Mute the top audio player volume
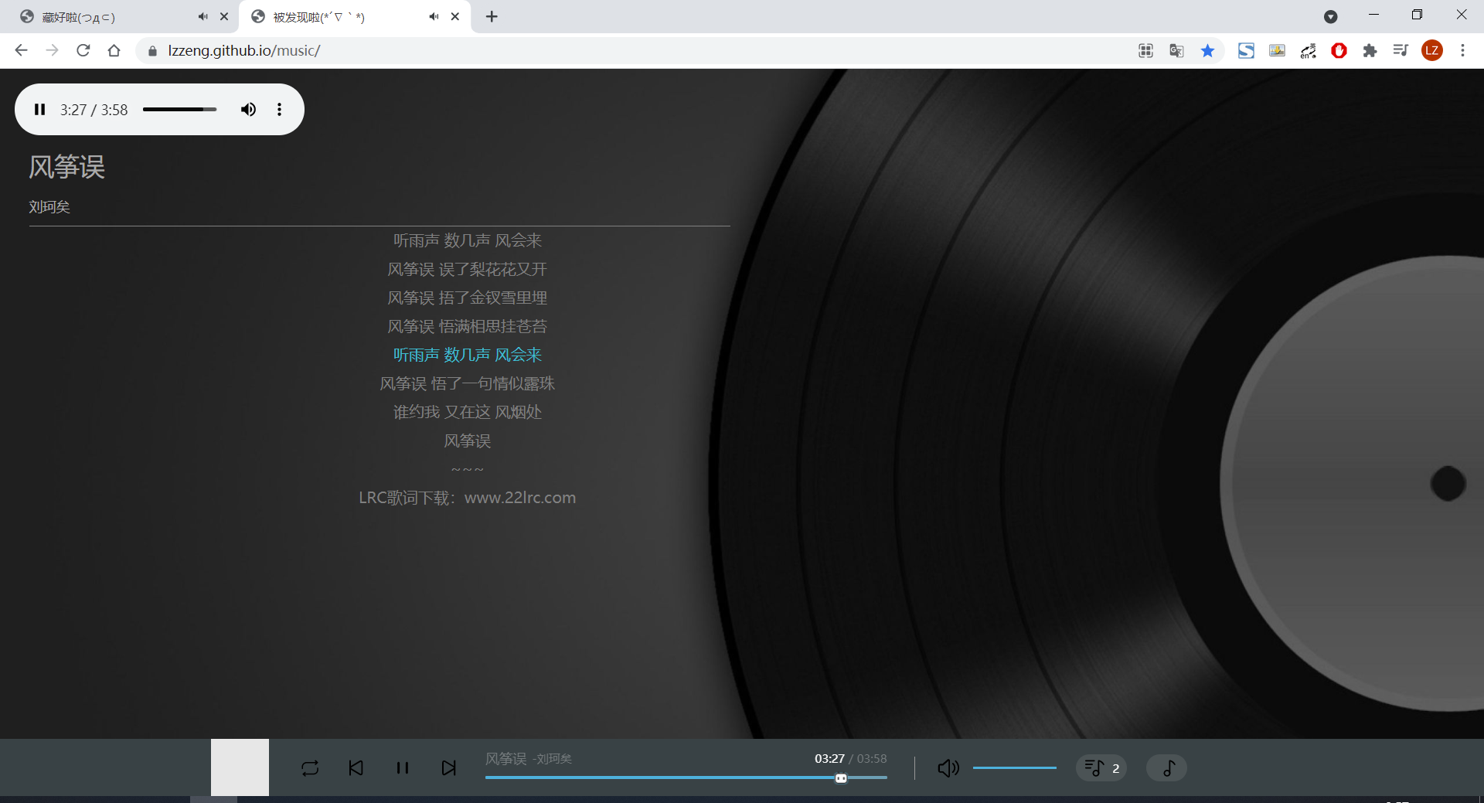1484x803 pixels. point(248,110)
